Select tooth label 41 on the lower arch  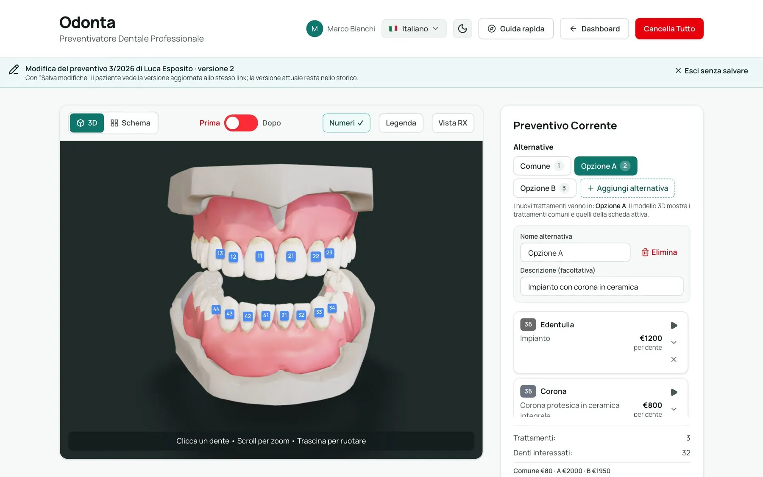coord(266,315)
